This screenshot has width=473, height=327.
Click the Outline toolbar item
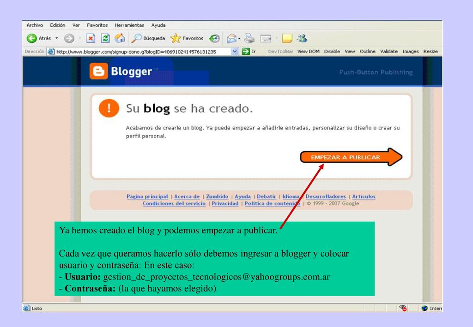click(x=367, y=52)
